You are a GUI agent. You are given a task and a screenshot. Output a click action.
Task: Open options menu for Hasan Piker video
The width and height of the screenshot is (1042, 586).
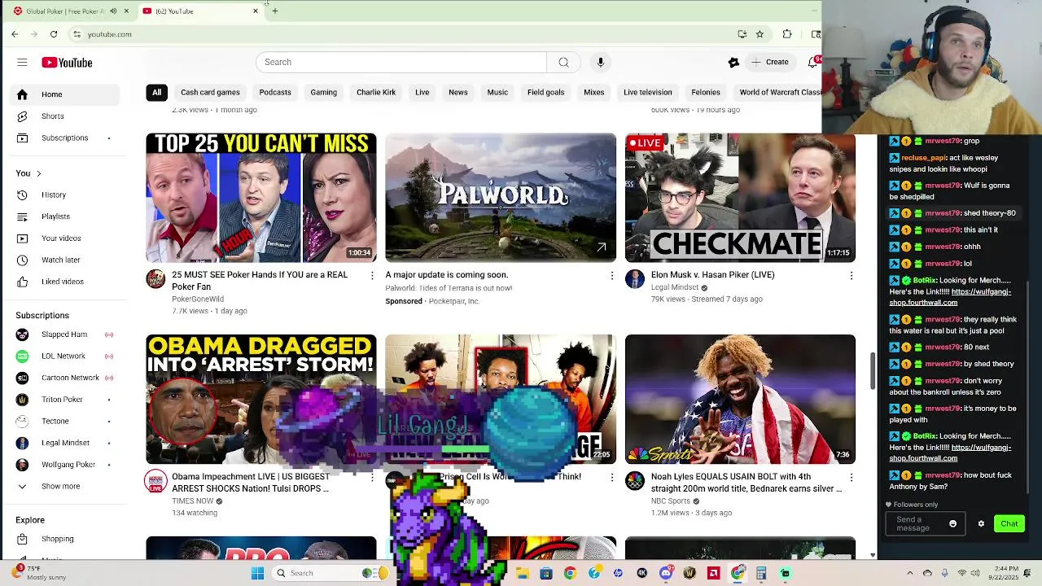(852, 276)
